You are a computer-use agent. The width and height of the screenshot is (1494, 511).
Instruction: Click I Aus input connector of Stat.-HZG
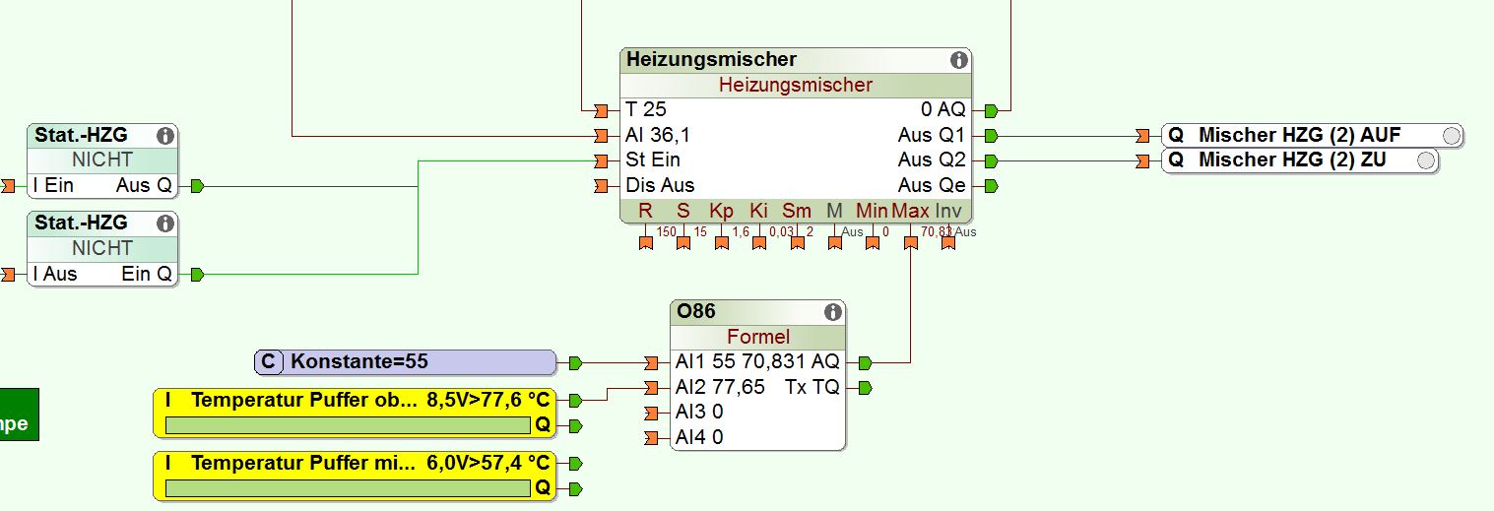[8, 275]
